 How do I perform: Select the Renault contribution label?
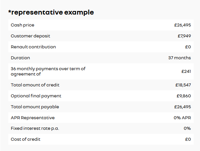point(33,47)
